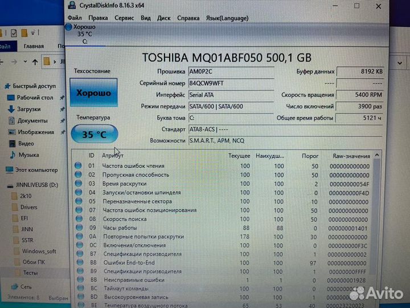Select the Часы работы row
Viewport: 410px width, 308px height.
coord(222,228)
